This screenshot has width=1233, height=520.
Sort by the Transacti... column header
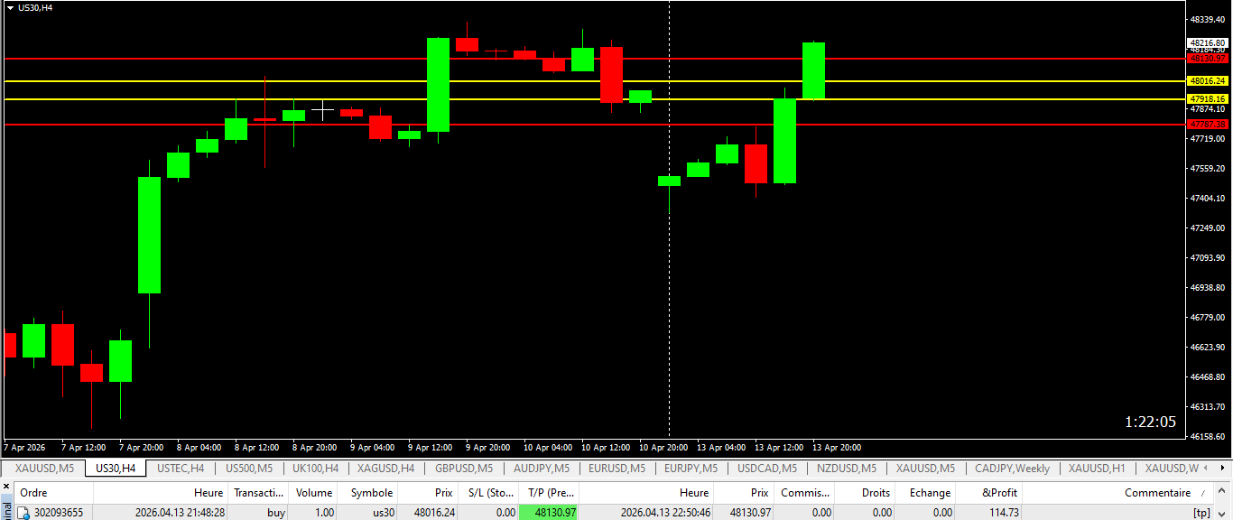(x=259, y=493)
